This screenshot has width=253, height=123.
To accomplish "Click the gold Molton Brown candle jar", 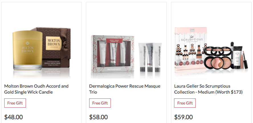I will tap(27, 50).
